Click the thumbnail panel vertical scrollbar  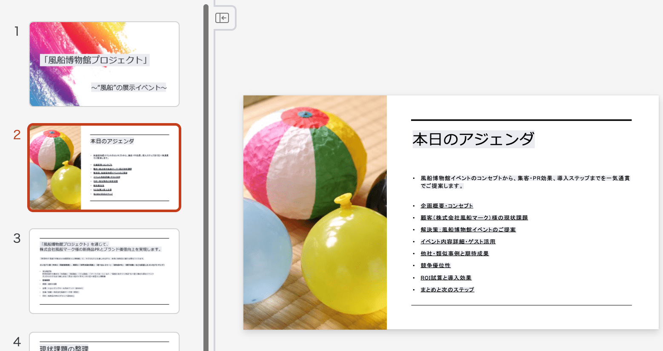pos(206,178)
